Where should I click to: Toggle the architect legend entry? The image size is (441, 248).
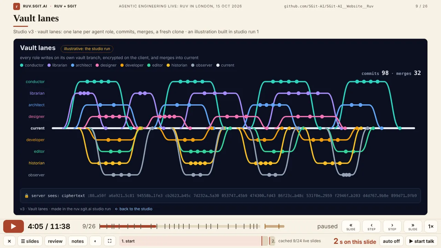tap(82, 65)
